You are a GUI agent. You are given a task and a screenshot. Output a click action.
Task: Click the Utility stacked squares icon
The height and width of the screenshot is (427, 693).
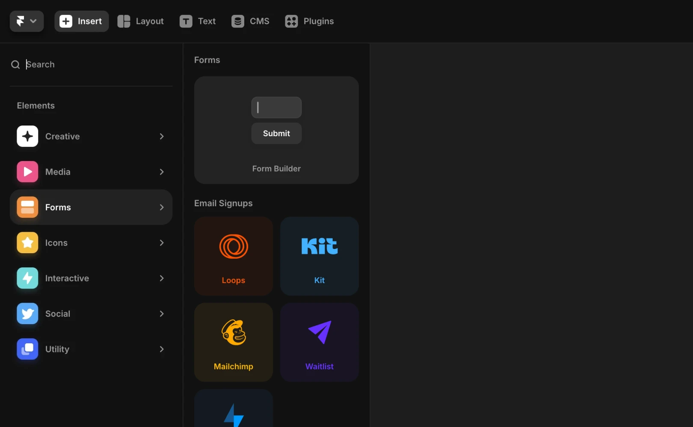click(27, 349)
